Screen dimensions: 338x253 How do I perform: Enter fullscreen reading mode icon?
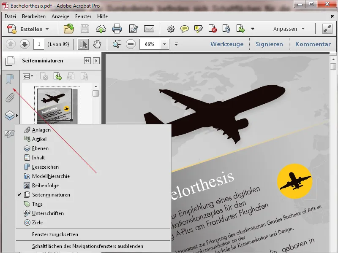click(327, 29)
